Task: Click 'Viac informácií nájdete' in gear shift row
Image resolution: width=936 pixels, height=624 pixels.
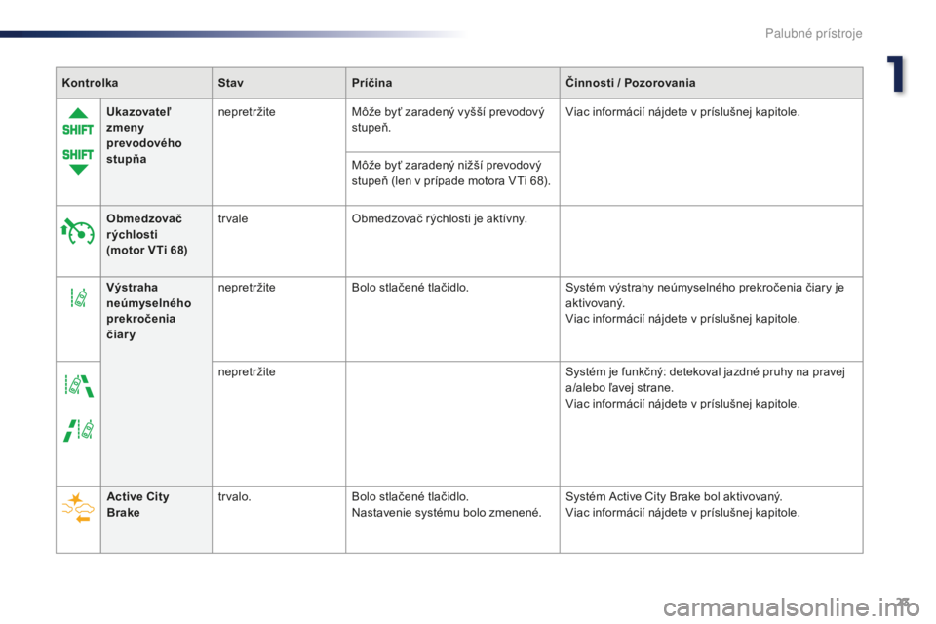Action: [682, 112]
